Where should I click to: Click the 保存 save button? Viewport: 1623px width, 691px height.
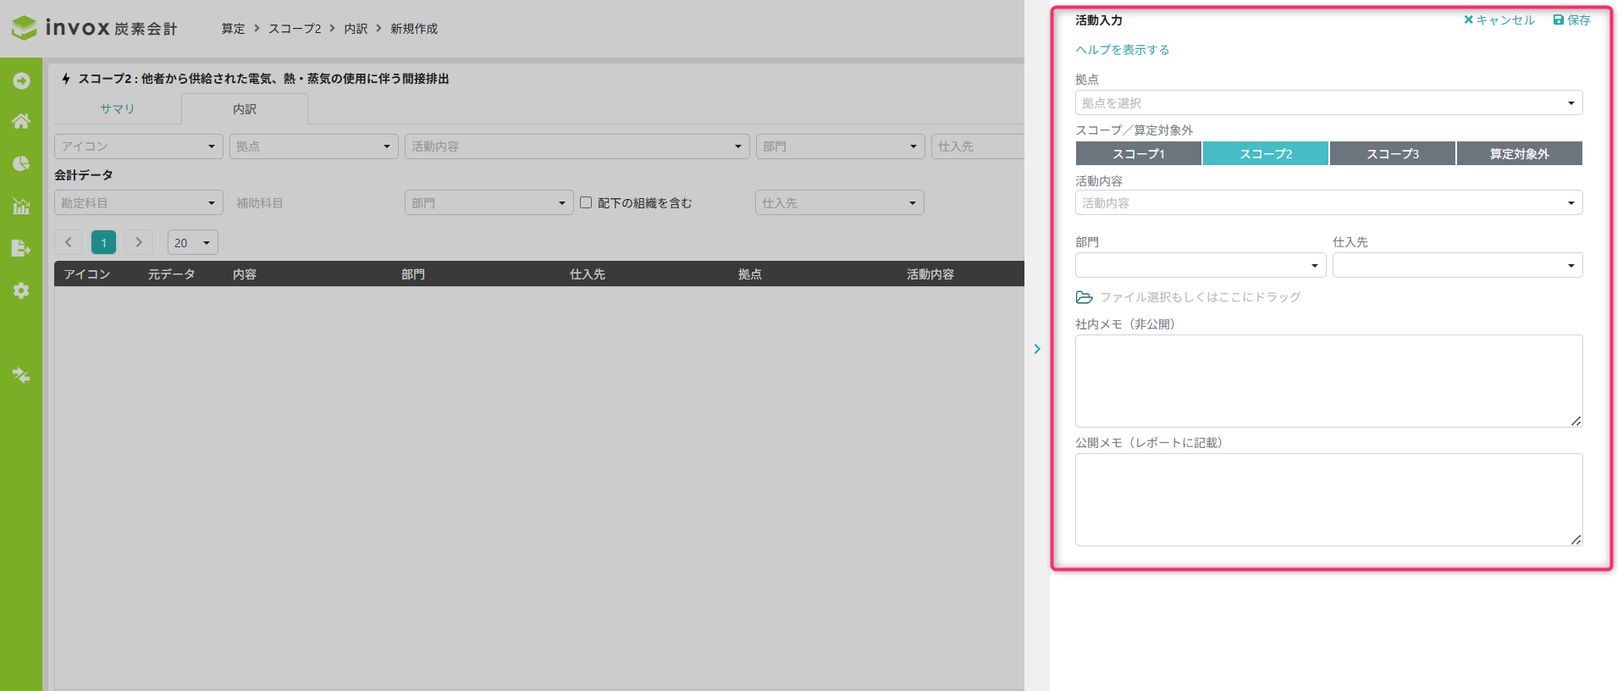1571,20
